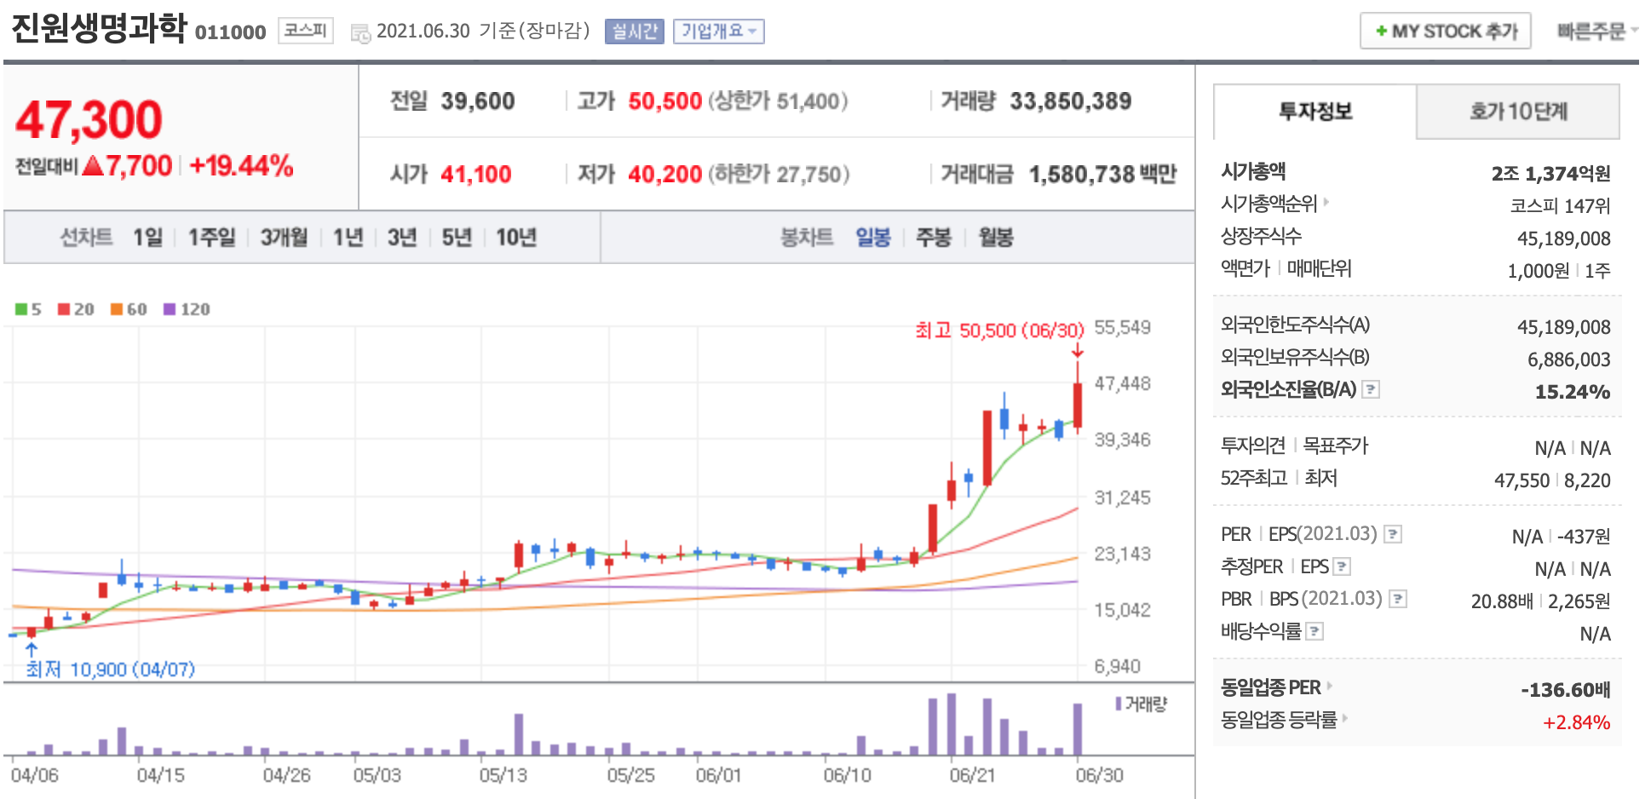Open help icon next to 배당수익률

pyautogui.click(x=1314, y=631)
